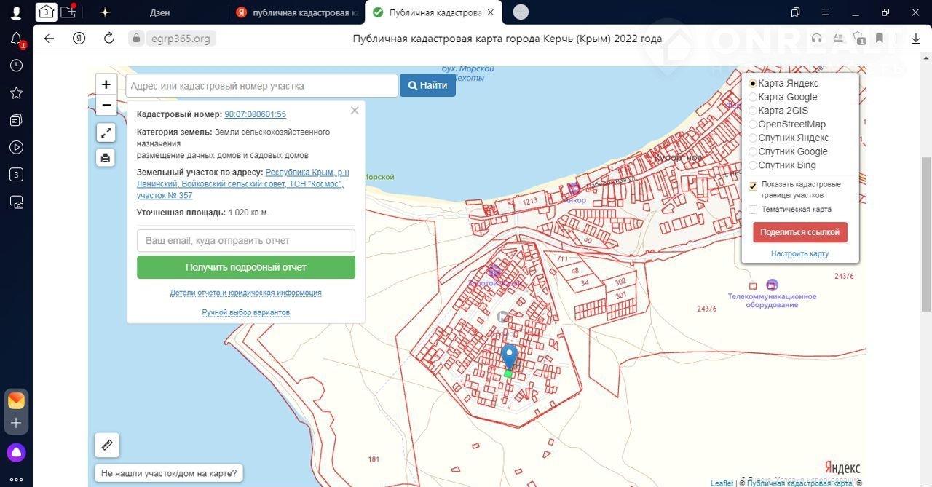Click the email input field

point(245,240)
